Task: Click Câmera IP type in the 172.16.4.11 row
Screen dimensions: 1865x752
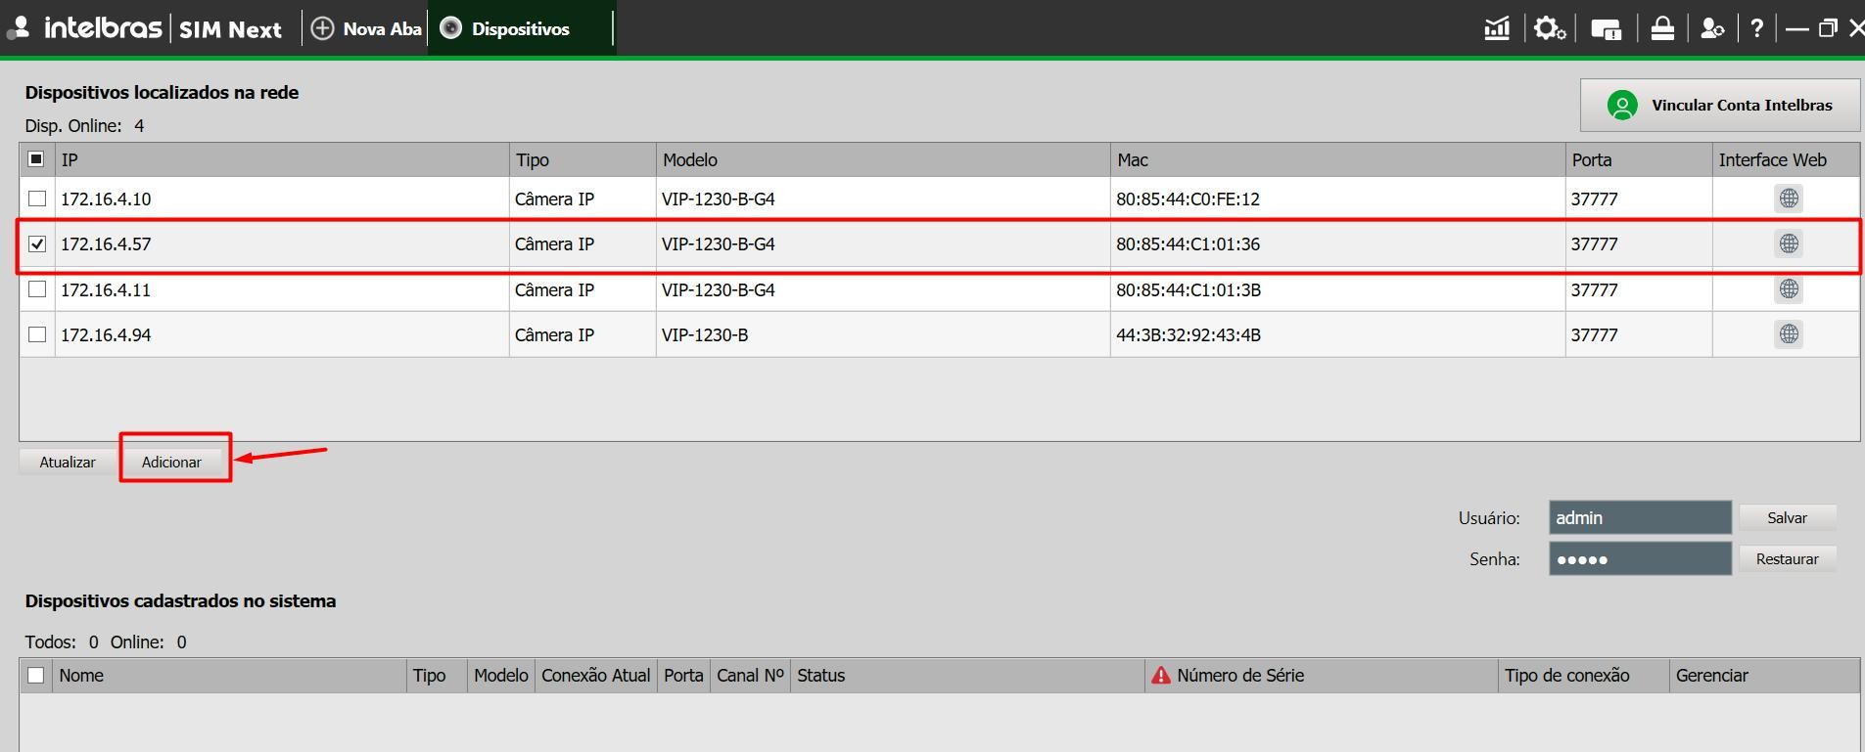Action: tap(554, 289)
